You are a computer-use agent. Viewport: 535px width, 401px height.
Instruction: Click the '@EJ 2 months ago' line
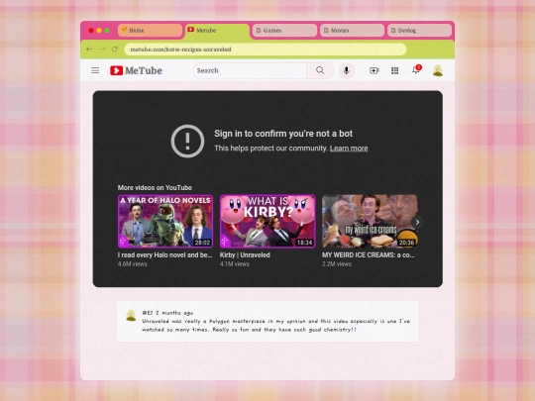click(x=167, y=313)
